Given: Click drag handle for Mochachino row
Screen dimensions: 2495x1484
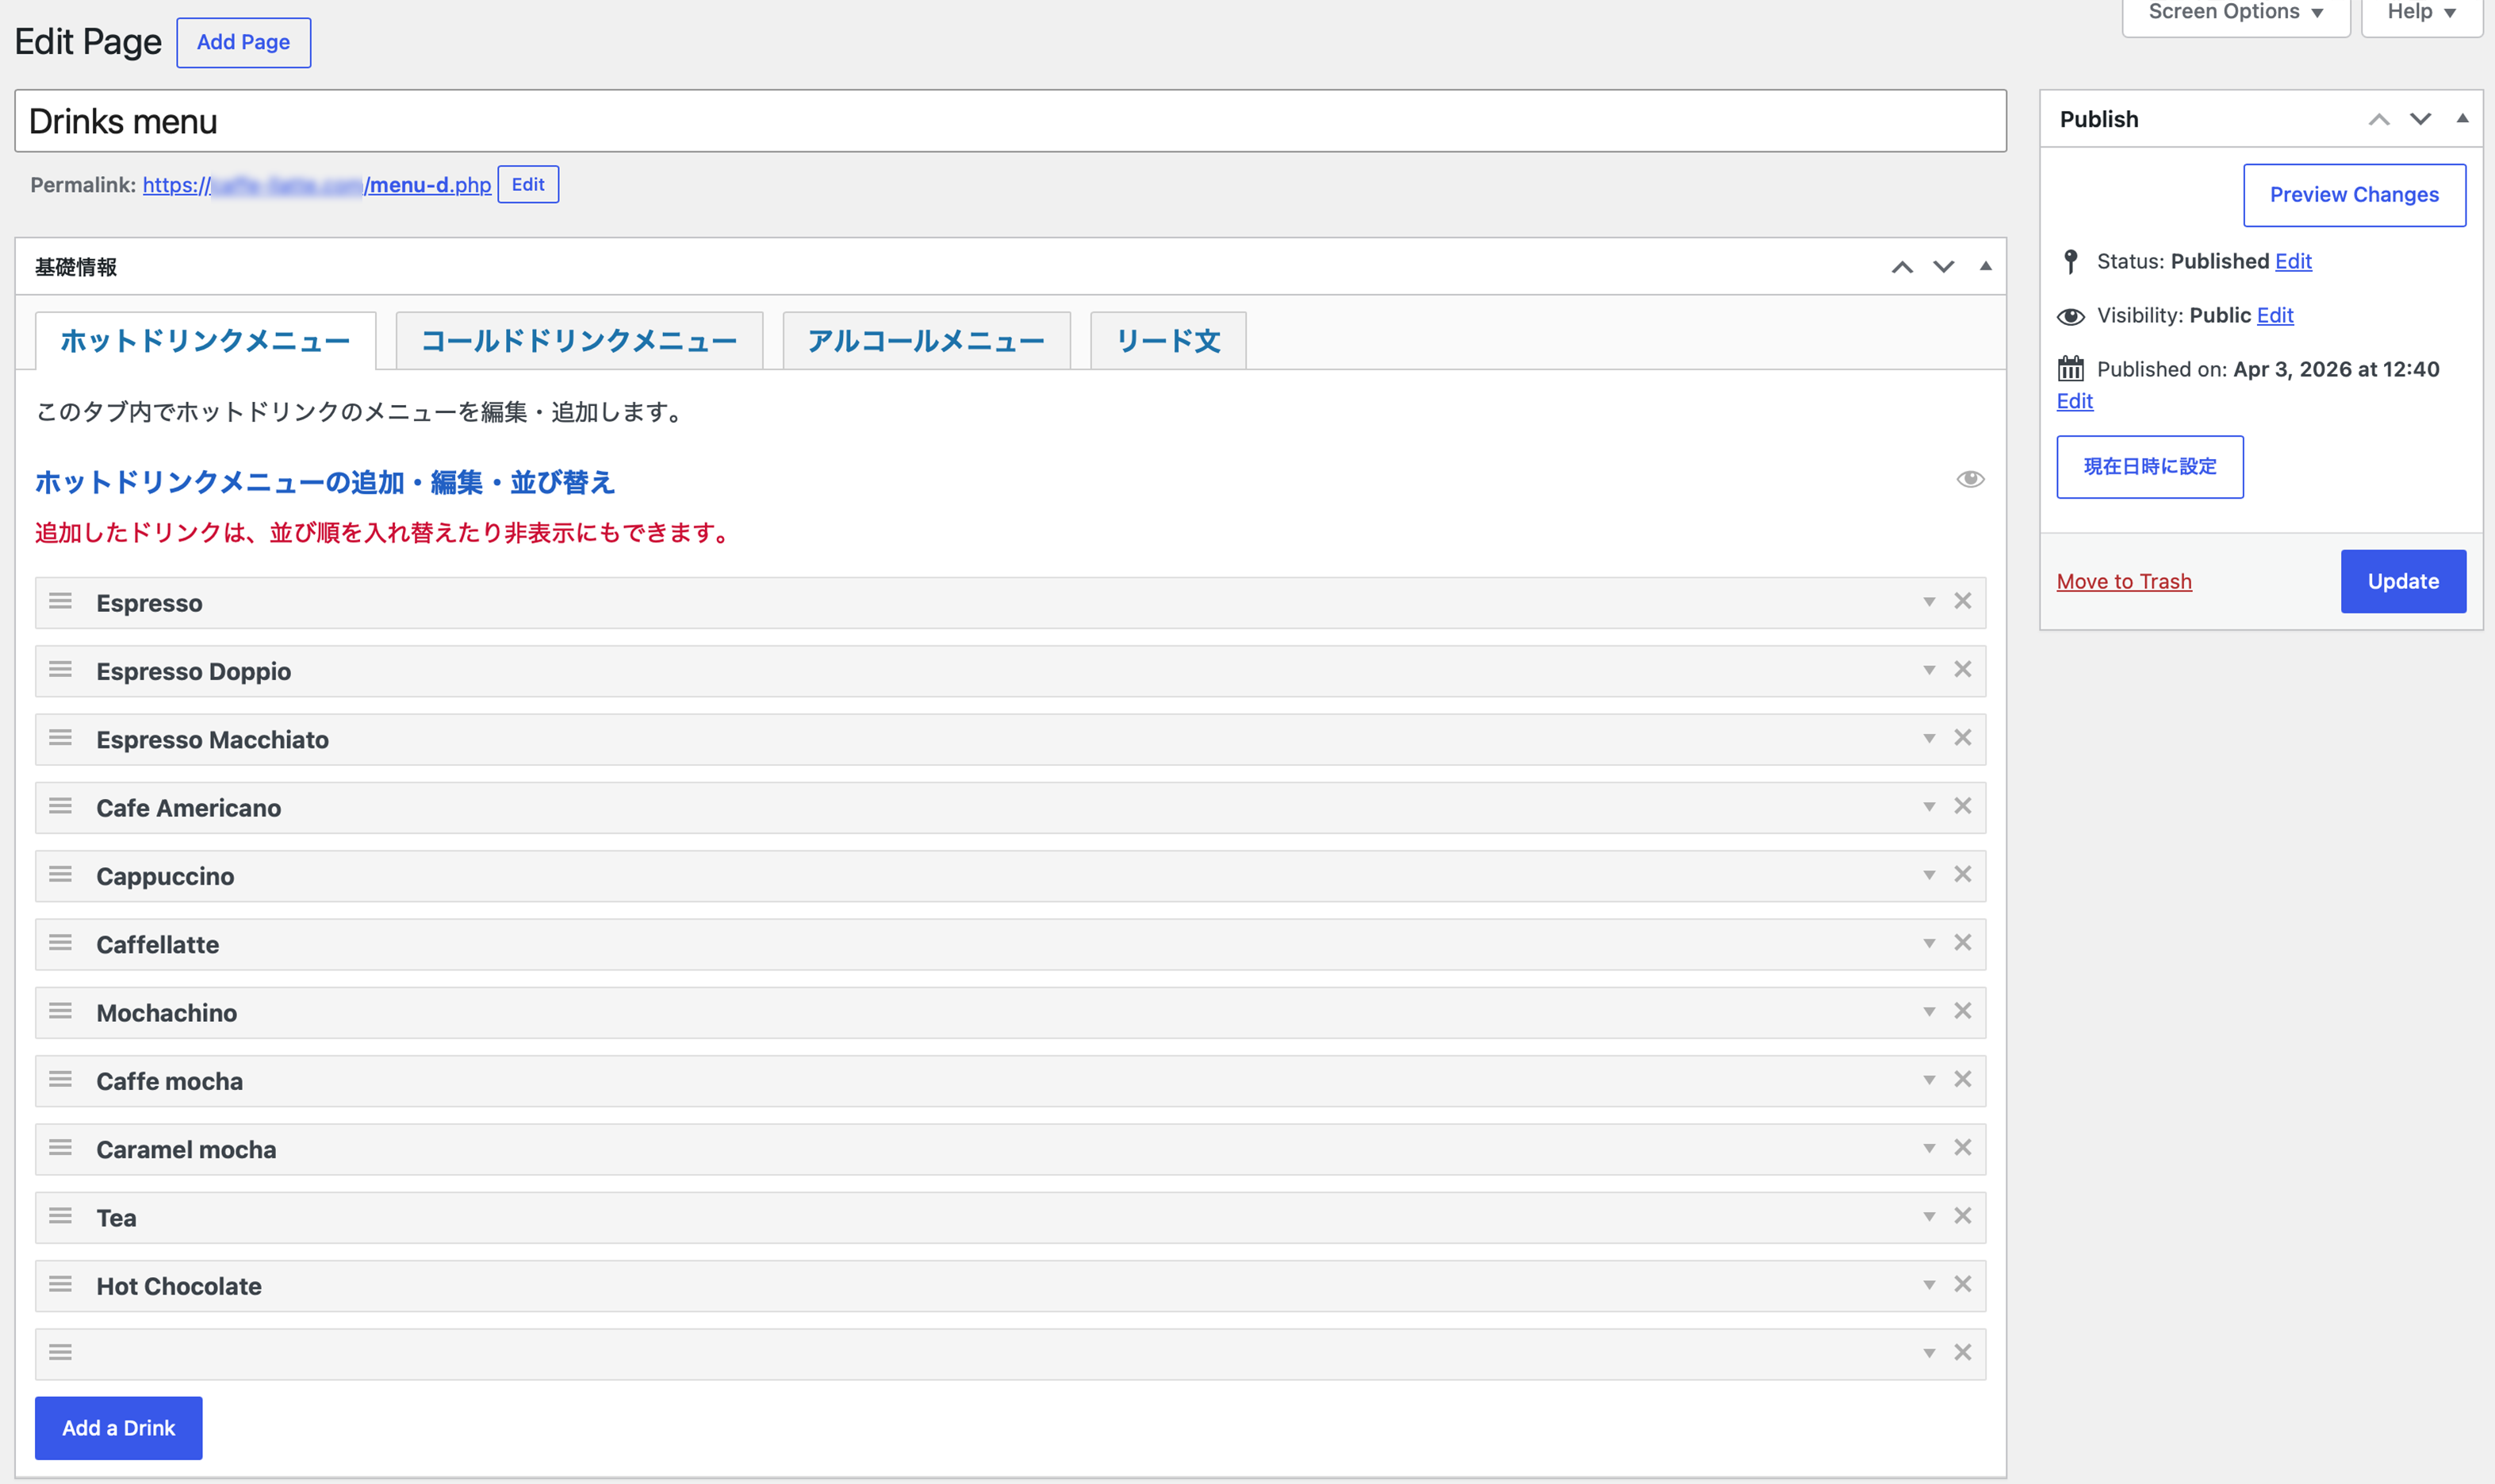Looking at the screenshot, I should pyautogui.click(x=60, y=1011).
